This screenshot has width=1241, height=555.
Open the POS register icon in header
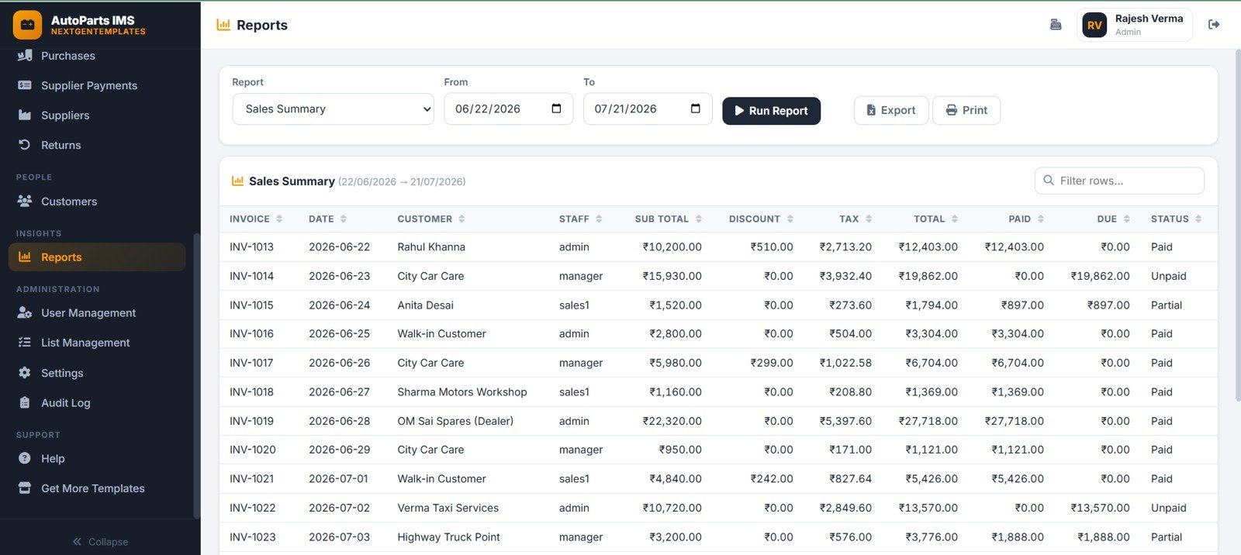(1056, 25)
